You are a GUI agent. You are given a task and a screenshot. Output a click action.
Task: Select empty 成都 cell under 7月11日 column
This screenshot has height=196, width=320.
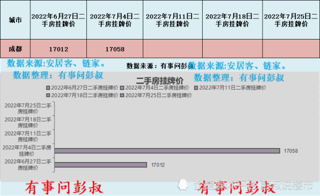pos(173,48)
